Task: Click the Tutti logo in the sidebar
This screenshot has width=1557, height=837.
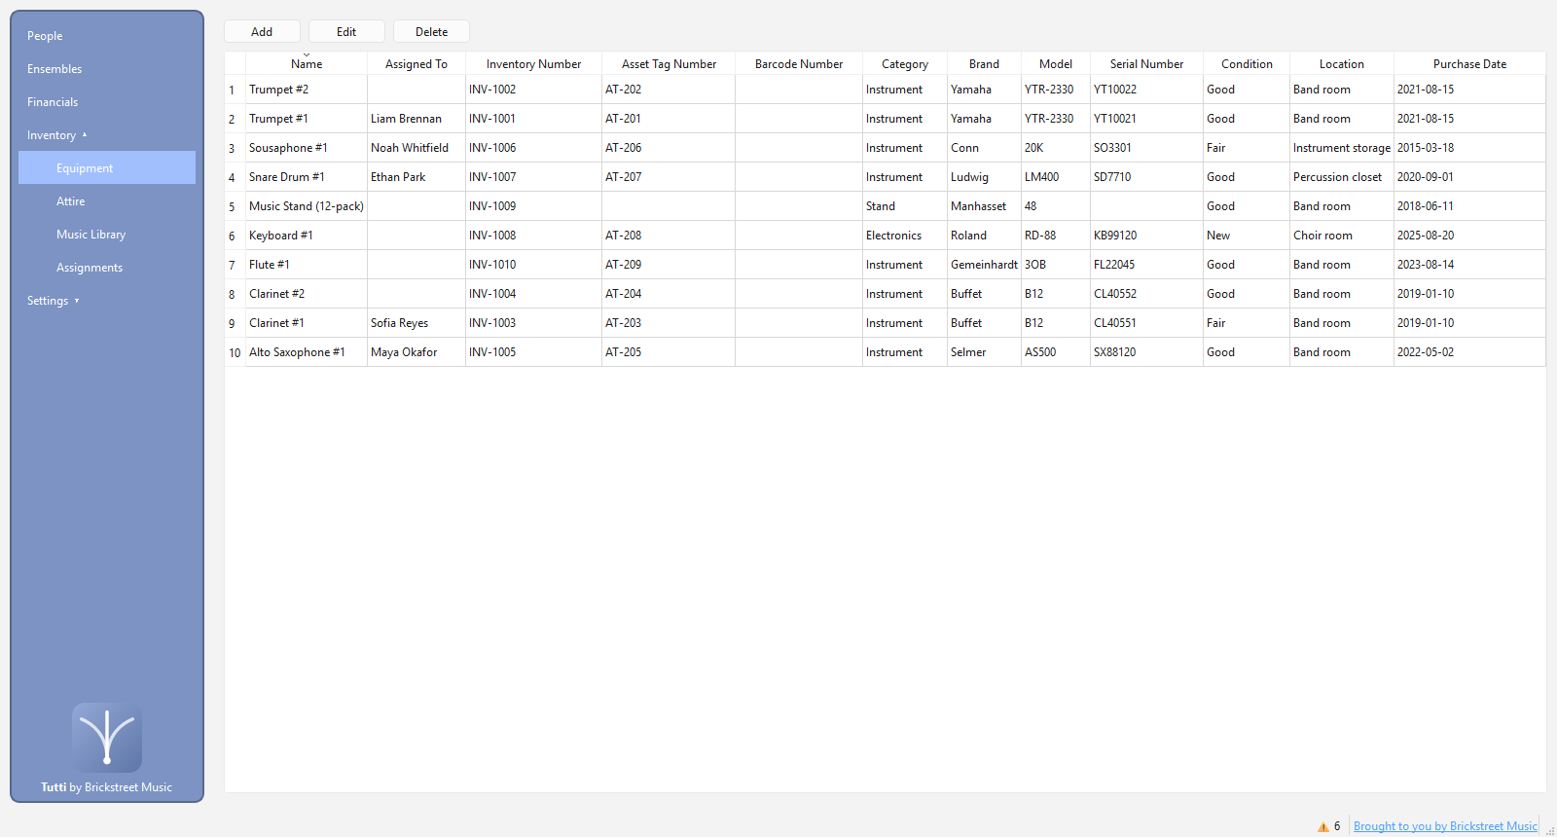Action: point(107,738)
